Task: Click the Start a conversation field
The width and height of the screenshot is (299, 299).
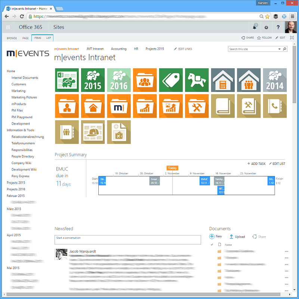Action: [128, 240]
